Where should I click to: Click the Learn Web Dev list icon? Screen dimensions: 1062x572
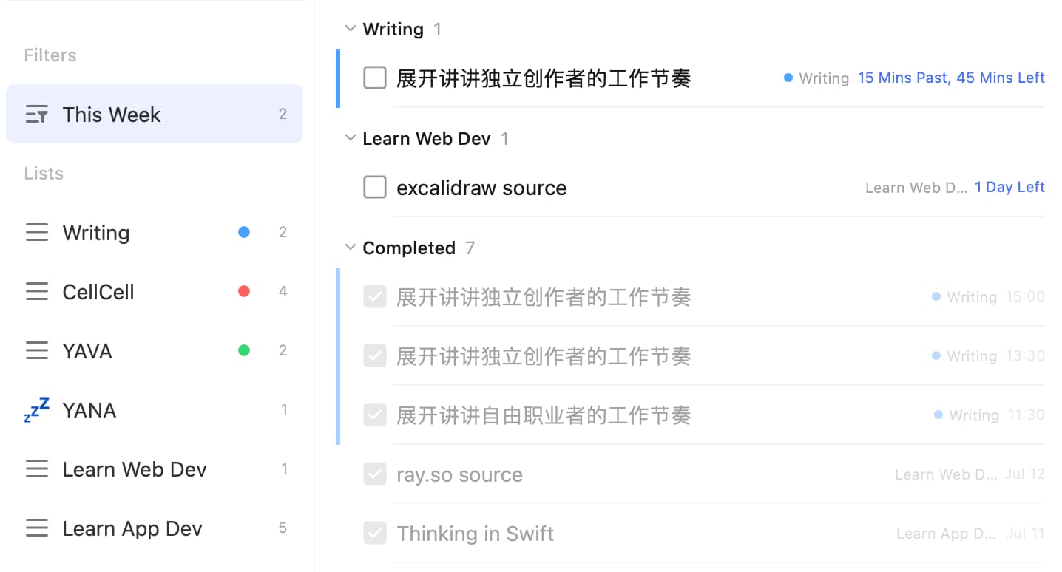(x=37, y=469)
